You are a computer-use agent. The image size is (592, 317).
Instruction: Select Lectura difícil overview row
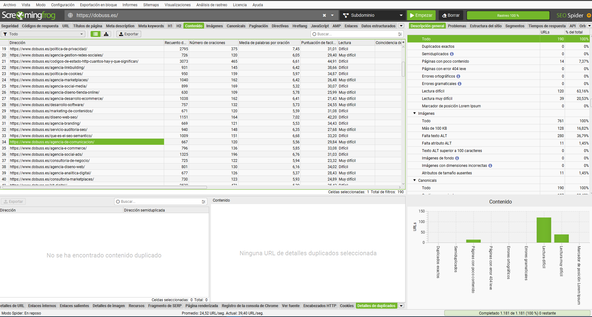click(499, 91)
